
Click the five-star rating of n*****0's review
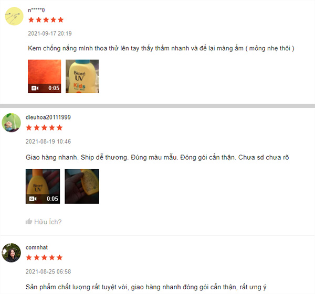(46, 20)
